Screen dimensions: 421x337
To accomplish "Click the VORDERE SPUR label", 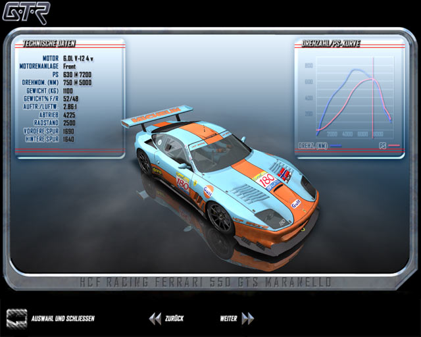I will coord(41,131).
